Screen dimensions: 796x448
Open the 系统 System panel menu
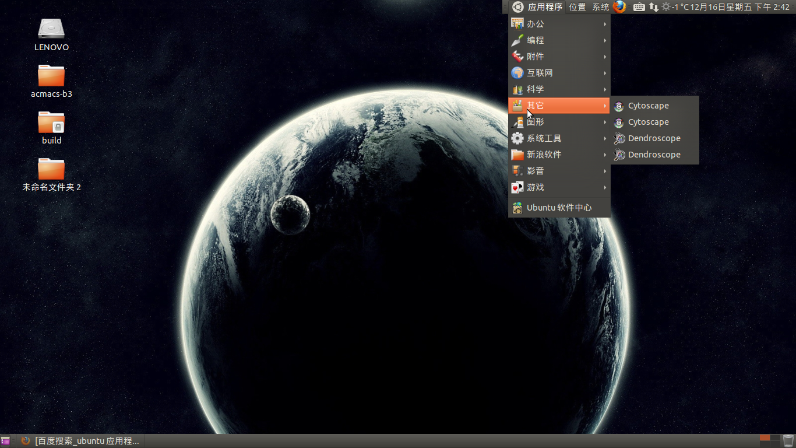(x=601, y=7)
